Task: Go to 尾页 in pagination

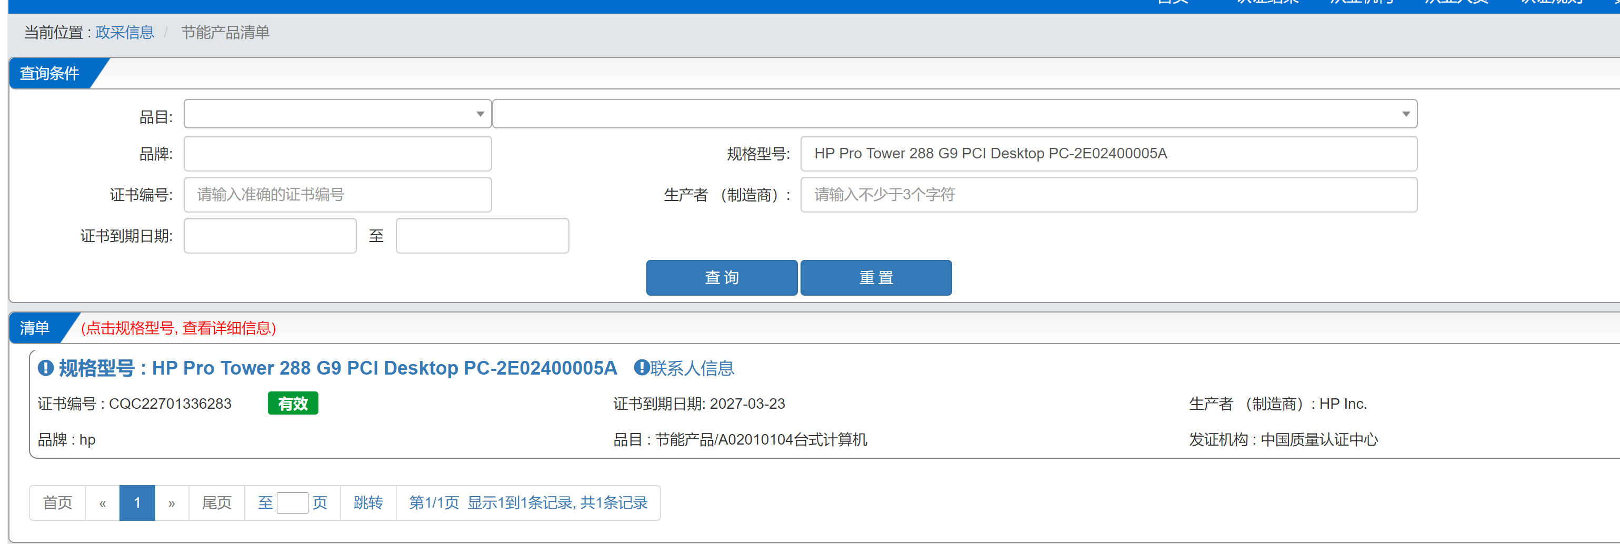Action: pos(216,502)
